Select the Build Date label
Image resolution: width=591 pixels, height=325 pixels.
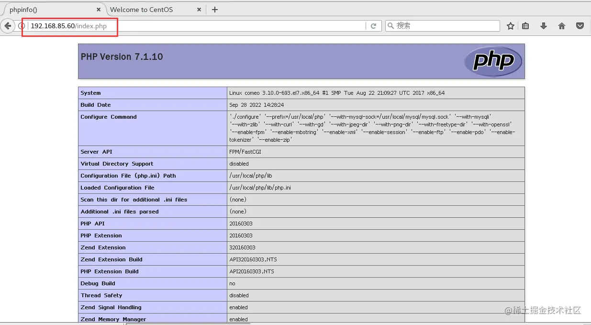tap(96, 105)
